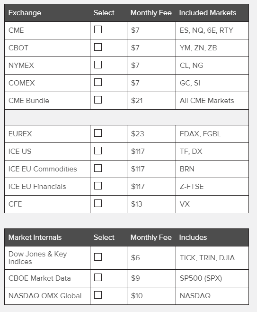The image size is (257, 312).
Task: Tick the ICE EU Commodities checkbox
Action: (x=98, y=168)
